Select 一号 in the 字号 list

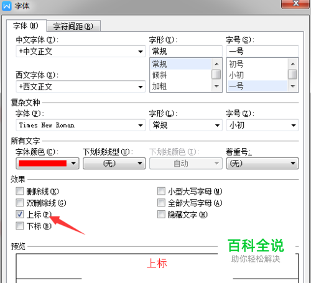pyautogui.click(x=257, y=86)
